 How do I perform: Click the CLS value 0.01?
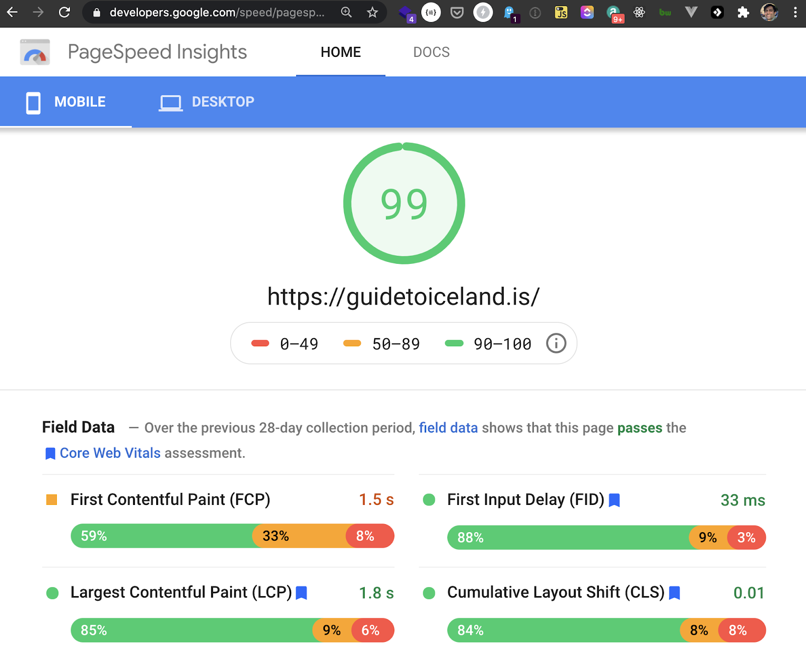tap(749, 593)
